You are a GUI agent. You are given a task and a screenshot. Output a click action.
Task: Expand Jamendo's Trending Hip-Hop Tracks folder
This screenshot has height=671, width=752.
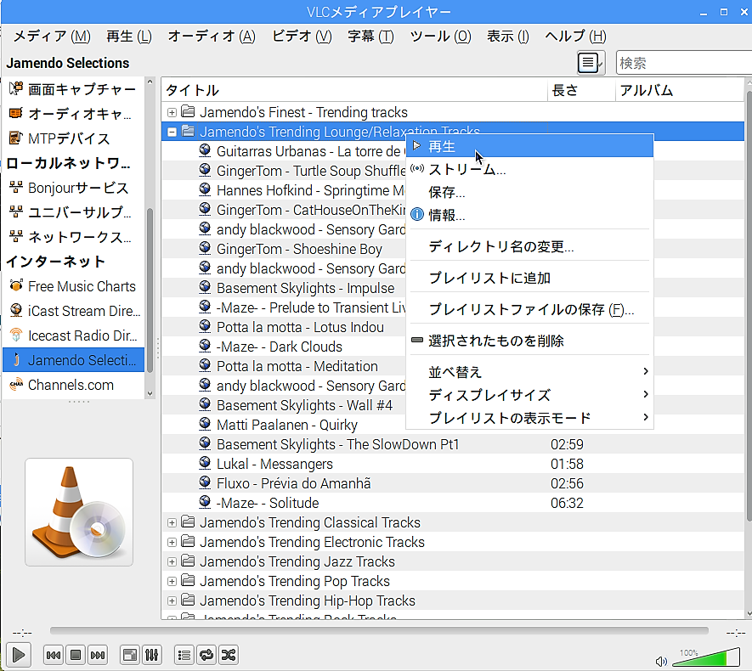tap(172, 601)
